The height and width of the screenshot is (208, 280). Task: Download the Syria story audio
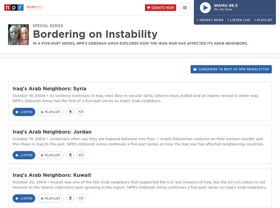pyautogui.click(x=70, y=112)
